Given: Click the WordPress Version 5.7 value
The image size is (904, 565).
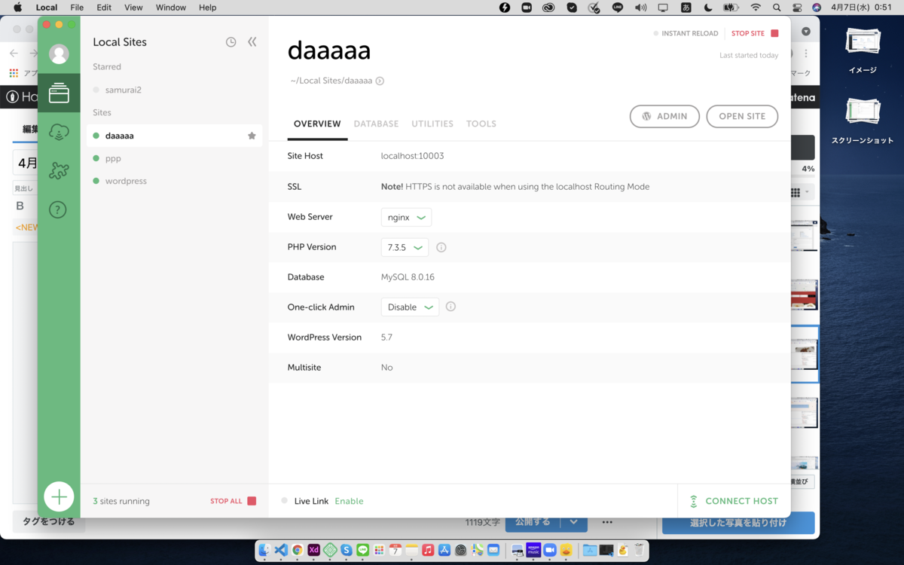Looking at the screenshot, I should tap(386, 337).
